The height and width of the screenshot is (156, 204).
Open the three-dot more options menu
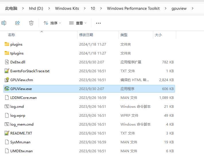click(x=98, y=23)
